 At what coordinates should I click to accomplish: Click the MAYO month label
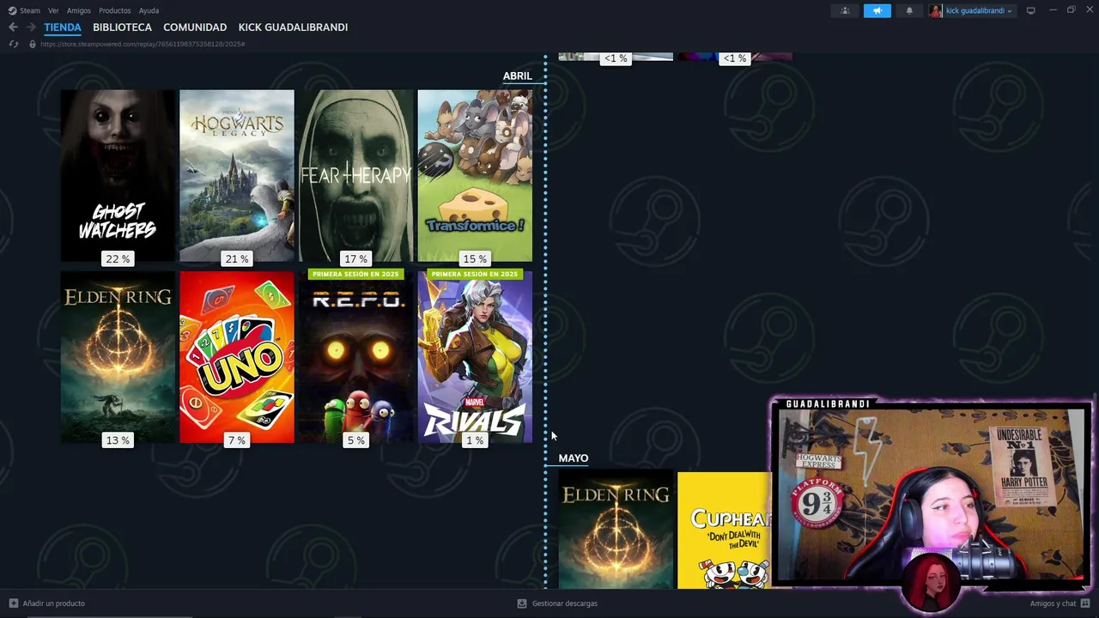(574, 458)
